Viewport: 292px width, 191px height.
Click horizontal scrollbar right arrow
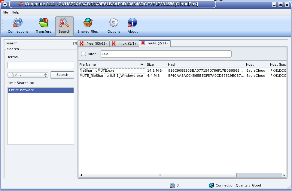point(284,175)
